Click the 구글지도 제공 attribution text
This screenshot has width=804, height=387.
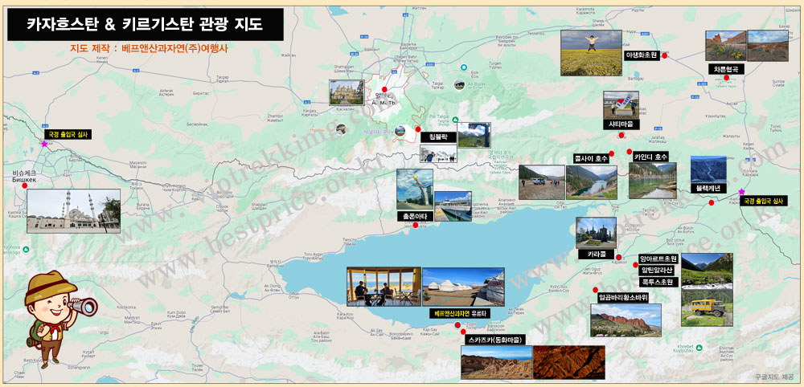click(774, 377)
